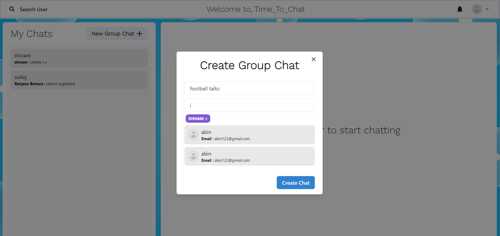Click the notification bell icon
Screen dimensions: 500x236
coord(460,9)
